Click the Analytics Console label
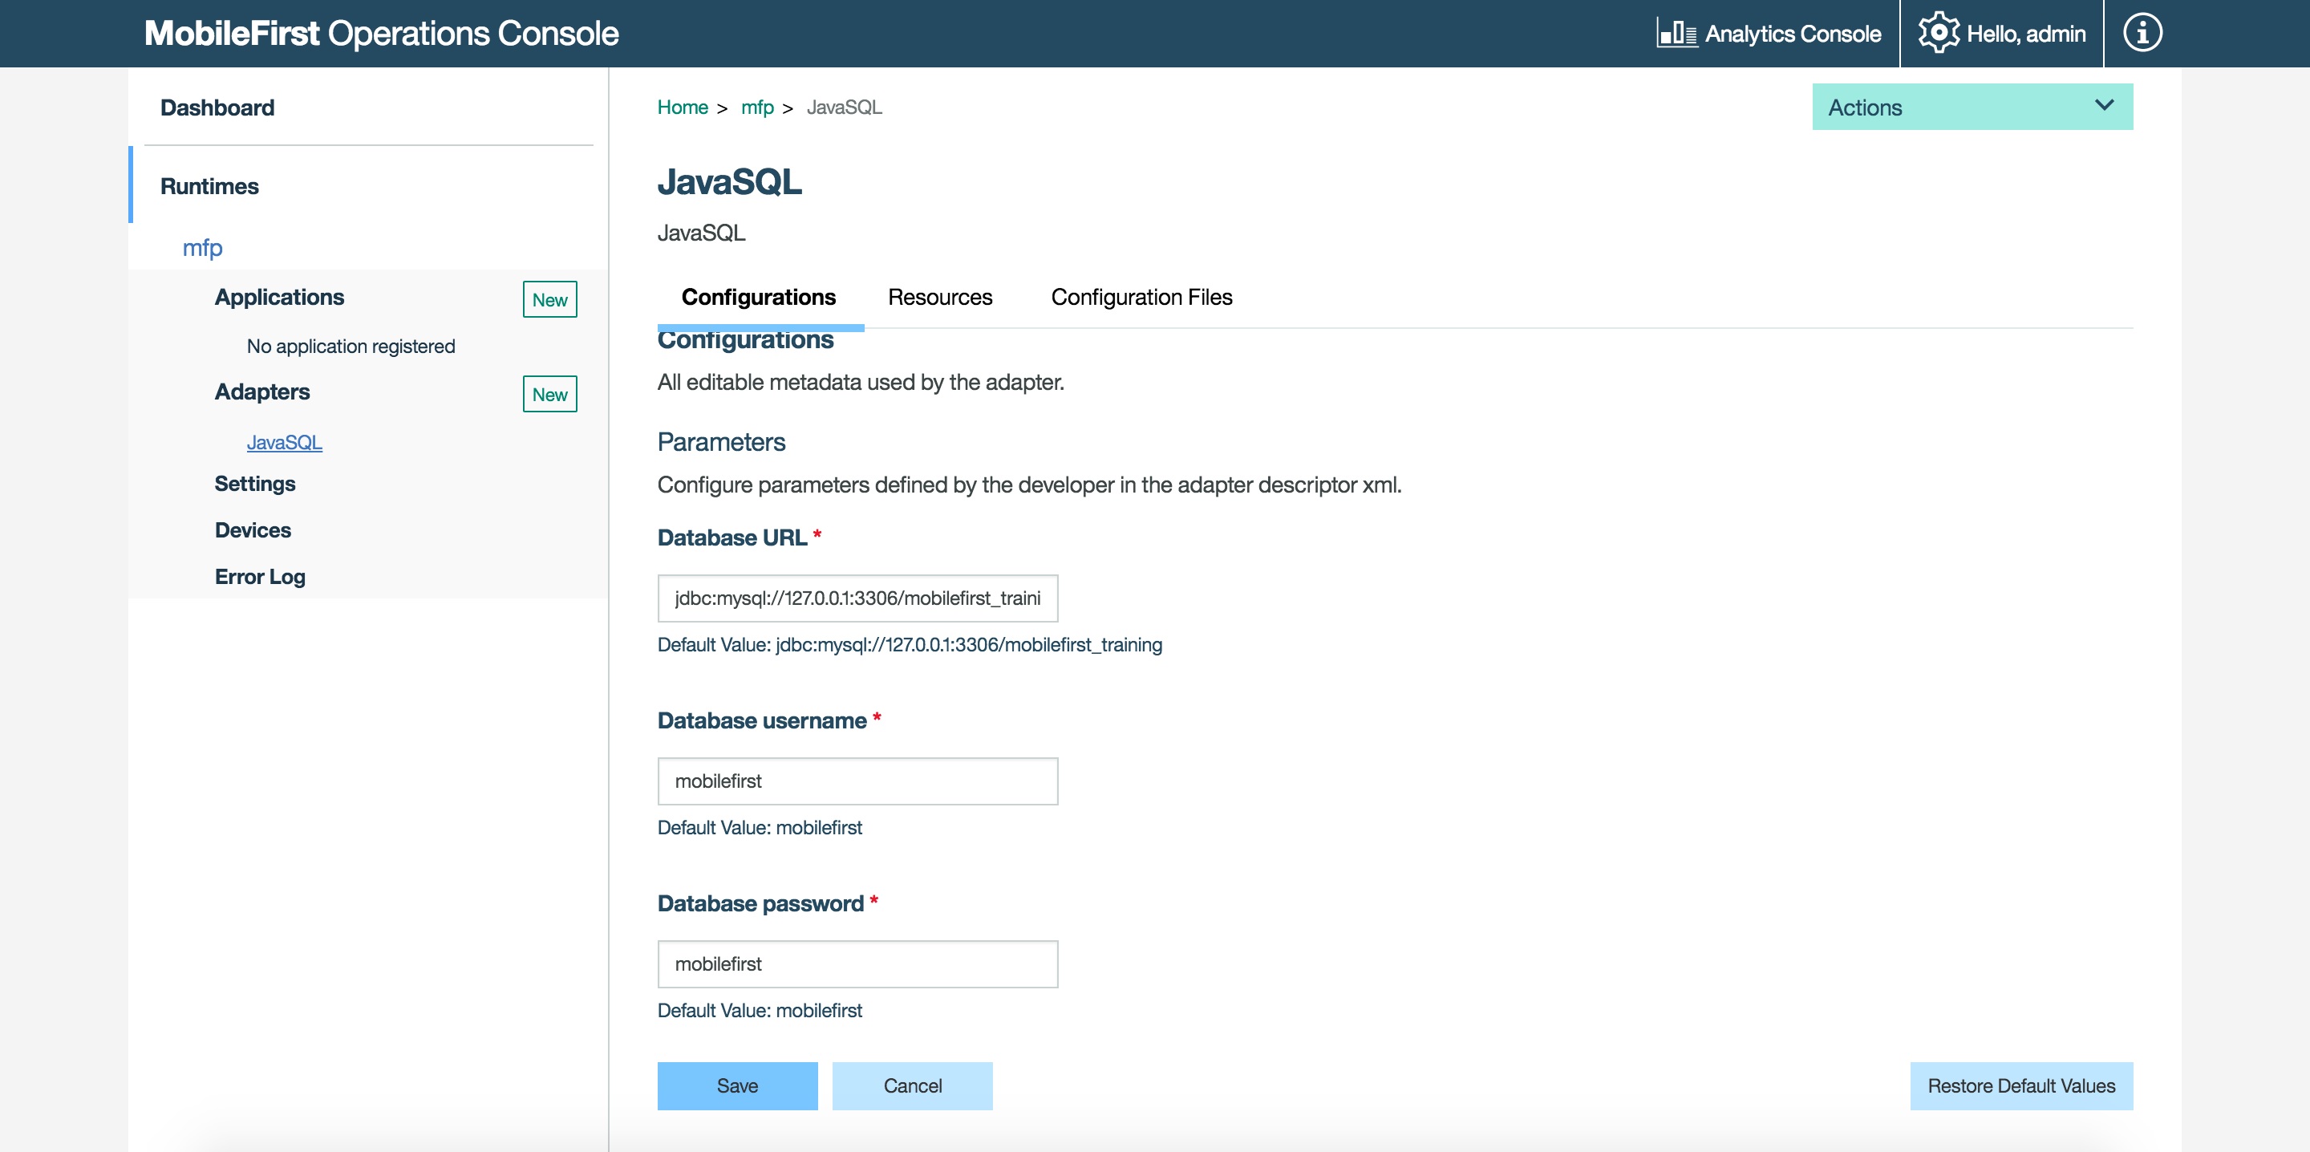Screen dimensions: 2310x1152 point(1793,34)
